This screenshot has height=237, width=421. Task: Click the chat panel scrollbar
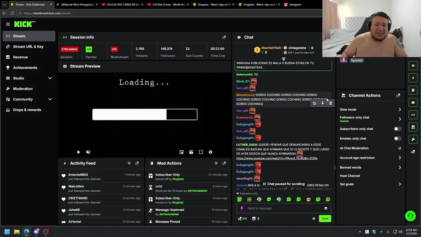pos(335,168)
